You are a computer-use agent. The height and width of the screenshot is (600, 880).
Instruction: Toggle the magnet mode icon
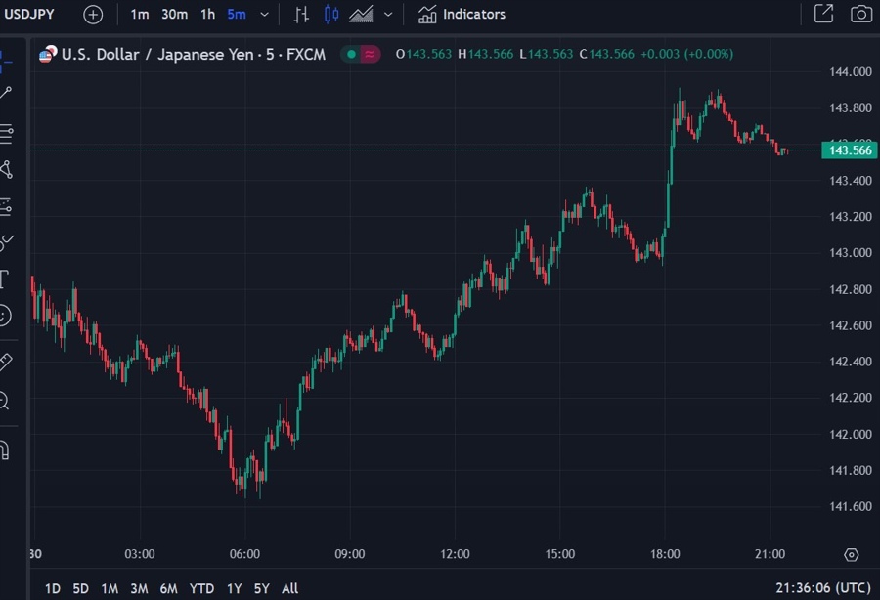(x=5, y=450)
